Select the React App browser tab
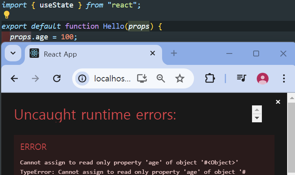The width and height of the screenshot is (295, 175). [x=93, y=54]
